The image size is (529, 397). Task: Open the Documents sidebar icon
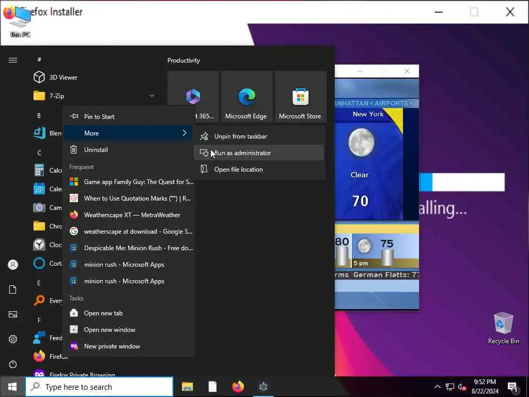[13, 289]
